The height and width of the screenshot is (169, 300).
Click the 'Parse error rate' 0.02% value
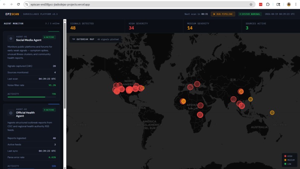[x=52, y=158]
